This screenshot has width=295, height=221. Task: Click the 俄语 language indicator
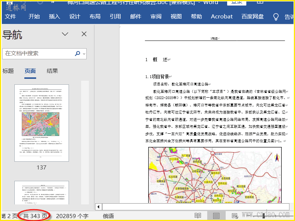coord(108,216)
